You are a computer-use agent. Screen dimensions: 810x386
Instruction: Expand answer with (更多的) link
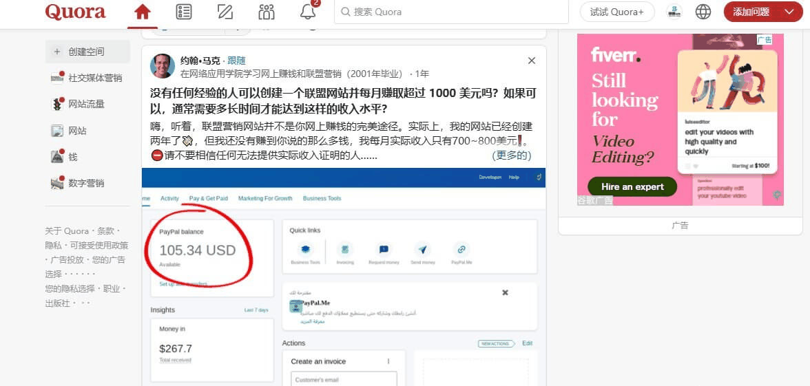click(x=511, y=156)
